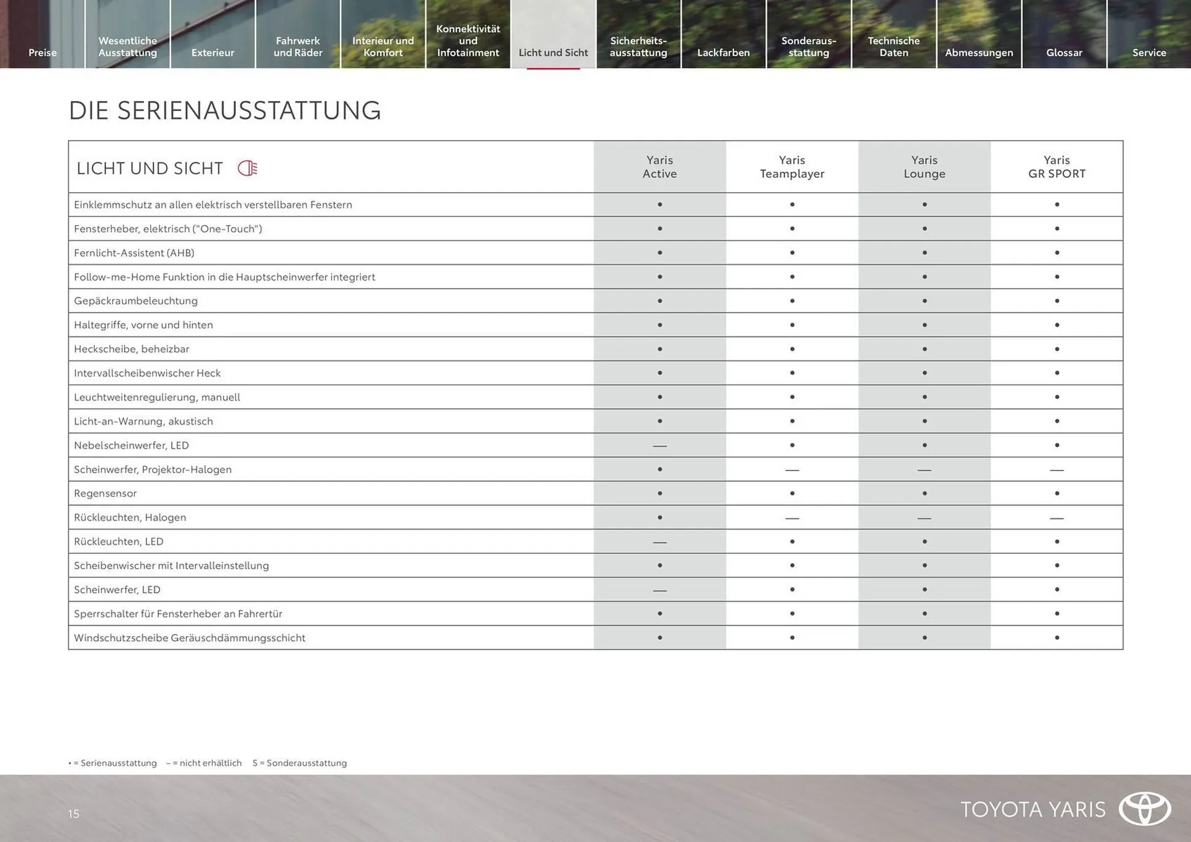Select the Lackfarben navigation entry
Image resolution: width=1191 pixels, height=842 pixels.
(724, 53)
